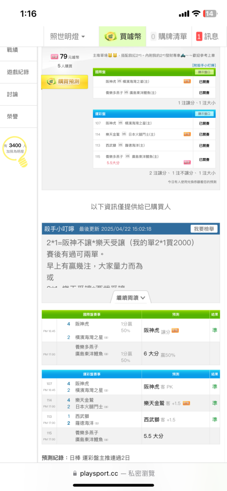Viewport: 227px width, 491px height.
Task: Click the orange 主推 tag on 樂天金鷲 row 114
Action: 187,134
